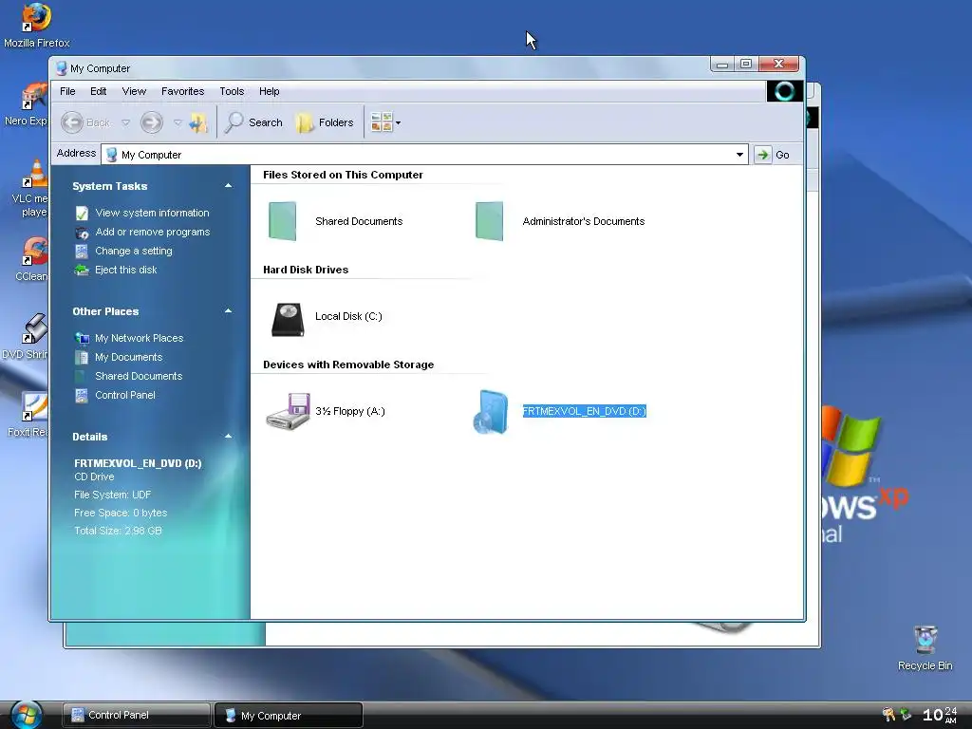Screen dimensions: 972x729
Task: Click the View system information icon
Action: (x=82, y=214)
